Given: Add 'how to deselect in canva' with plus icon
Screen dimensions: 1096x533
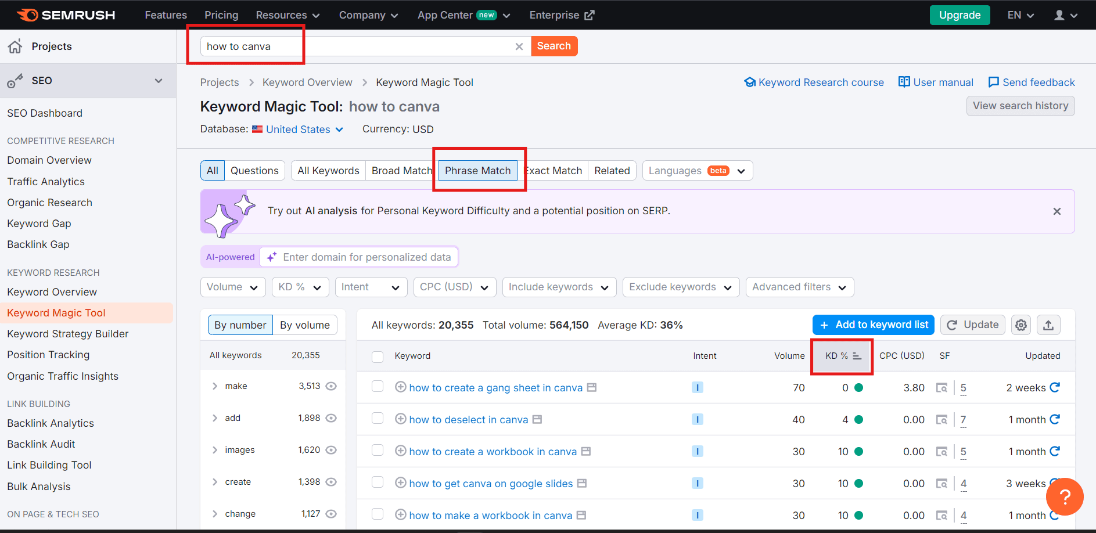Looking at the screenshot, I should (x=400, y=419).
